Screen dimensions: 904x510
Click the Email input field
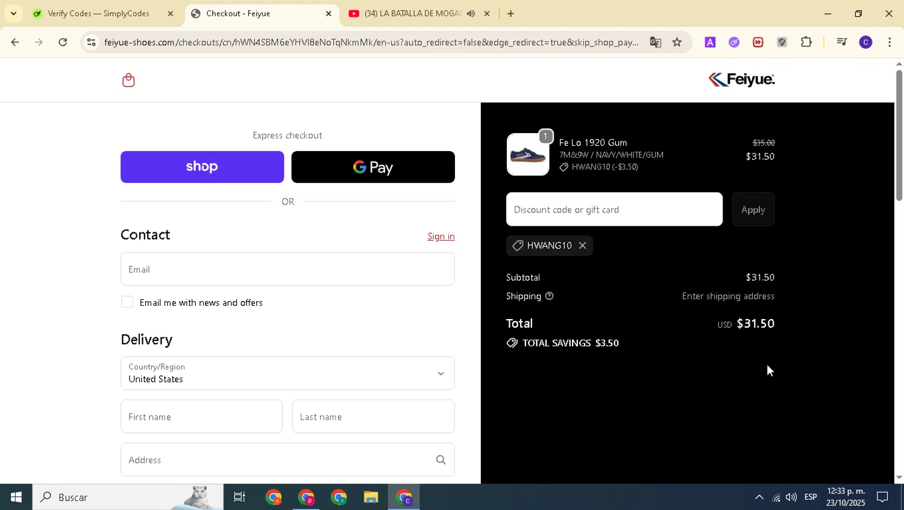click(287, 269)
